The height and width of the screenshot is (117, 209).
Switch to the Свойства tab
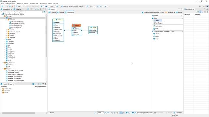click(52, 12)
